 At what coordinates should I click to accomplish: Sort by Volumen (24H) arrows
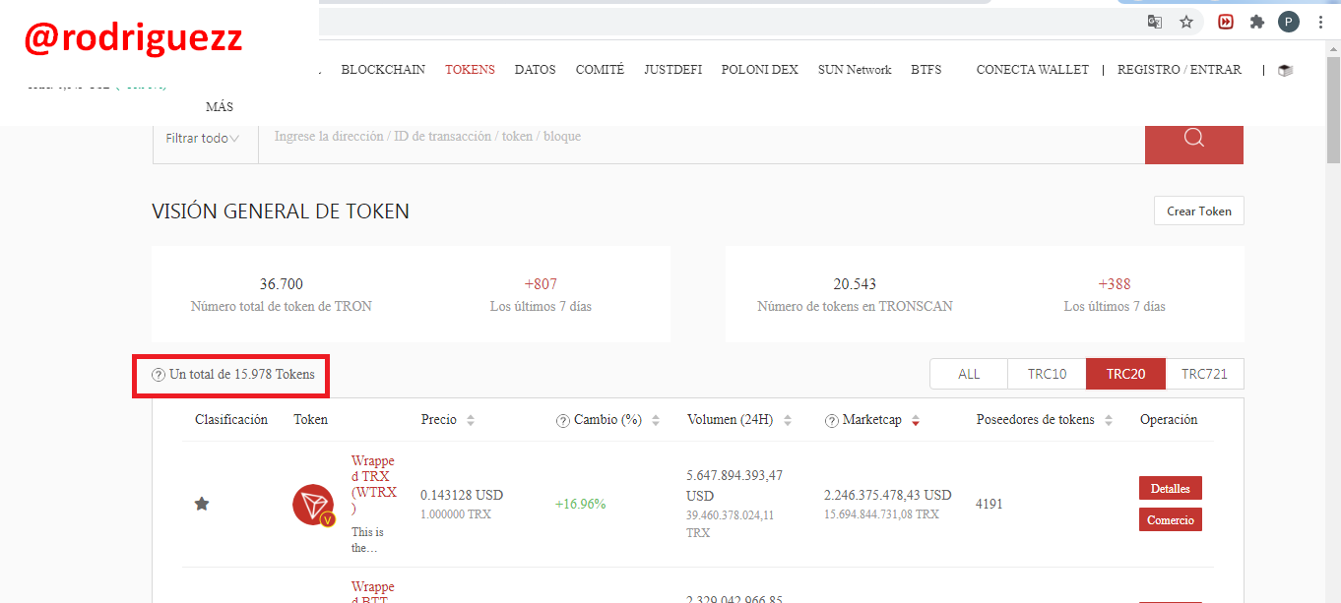tap(787, 420)
